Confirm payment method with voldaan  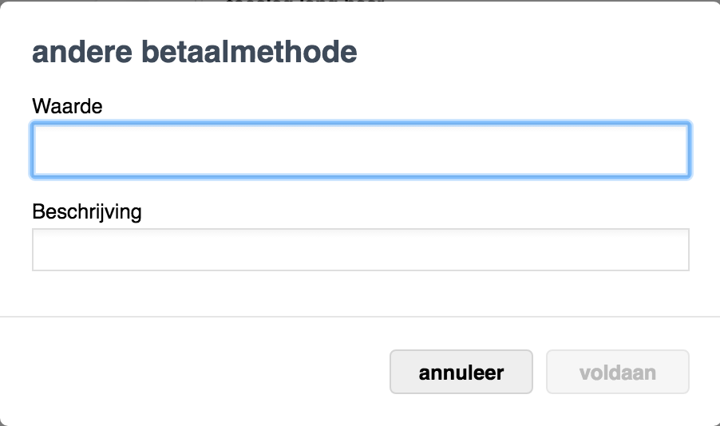coord(617,372)
